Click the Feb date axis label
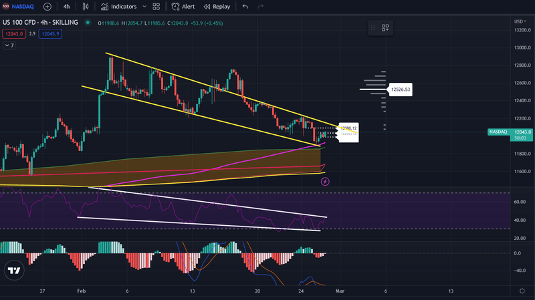535x300 pixels. (x=81, y=291)
